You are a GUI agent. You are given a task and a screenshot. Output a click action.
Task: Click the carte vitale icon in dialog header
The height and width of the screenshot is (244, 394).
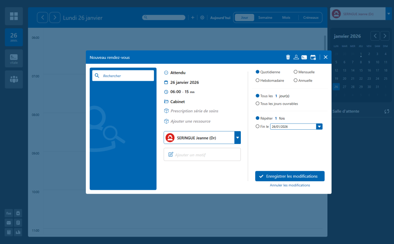pos(304,57)
